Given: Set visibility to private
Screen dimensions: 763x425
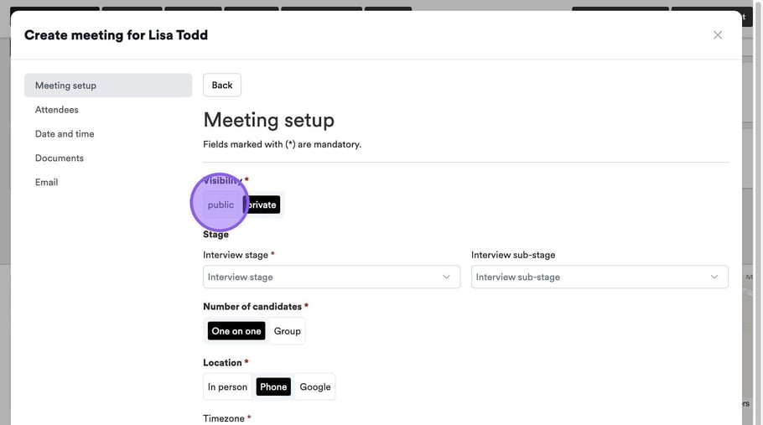Looking at the screenshot, I should [x=262, y=205].
